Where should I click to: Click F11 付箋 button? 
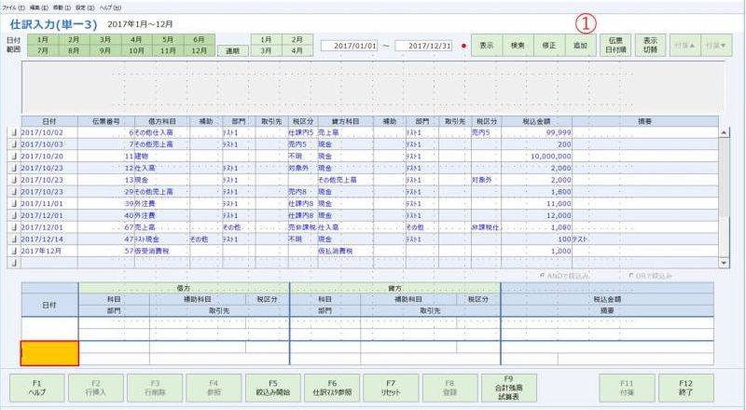pos(627,389)
